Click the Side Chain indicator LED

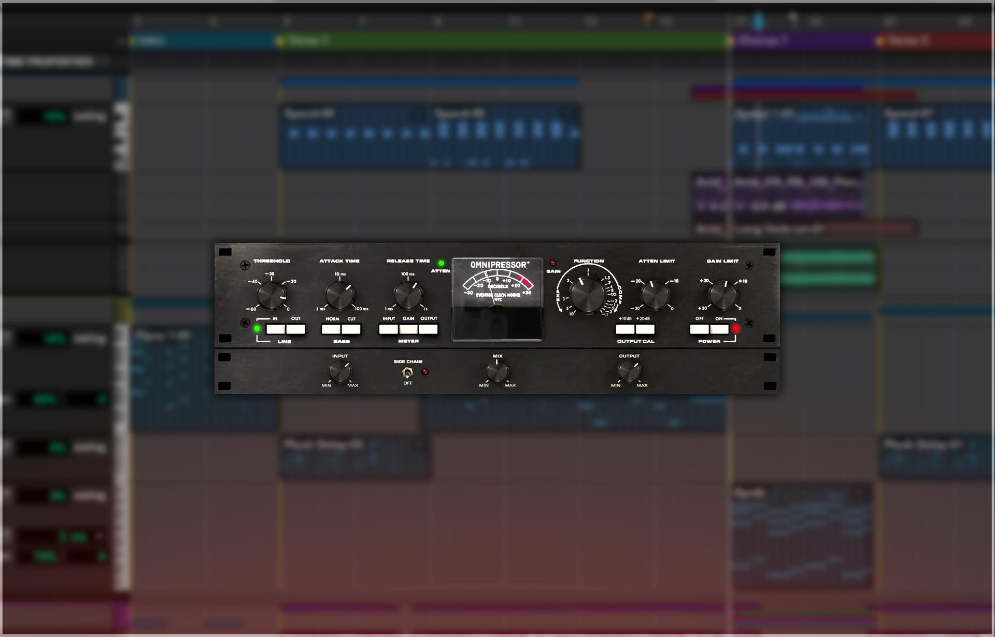tap(425, 371)
